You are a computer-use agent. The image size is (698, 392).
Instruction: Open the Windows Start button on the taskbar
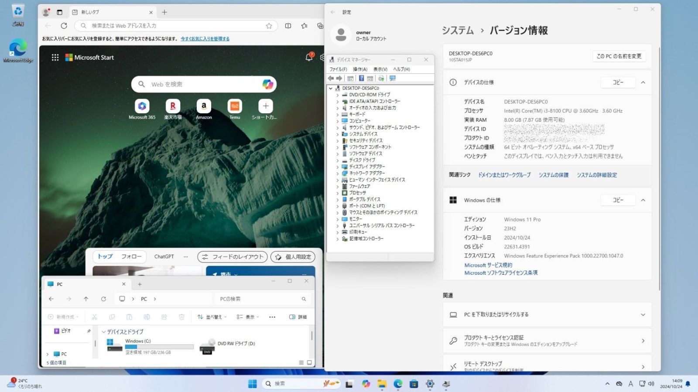coord(253,384)
